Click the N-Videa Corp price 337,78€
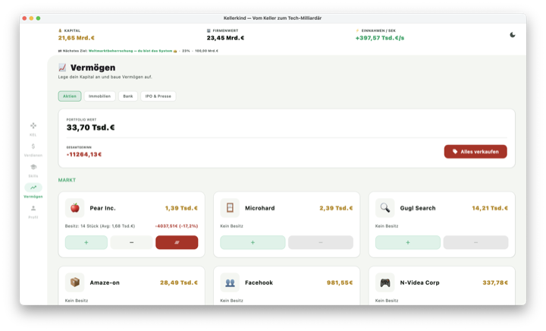The image size is (546, 331). click(x=494, y=282)
